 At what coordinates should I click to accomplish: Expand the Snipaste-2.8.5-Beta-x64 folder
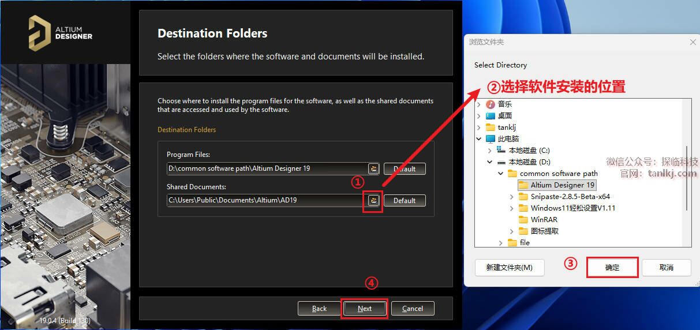pyautogui.click(x=512, y=197)
